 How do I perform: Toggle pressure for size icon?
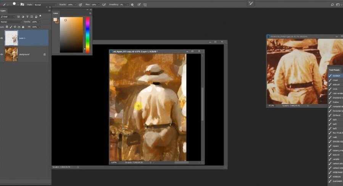139,5
